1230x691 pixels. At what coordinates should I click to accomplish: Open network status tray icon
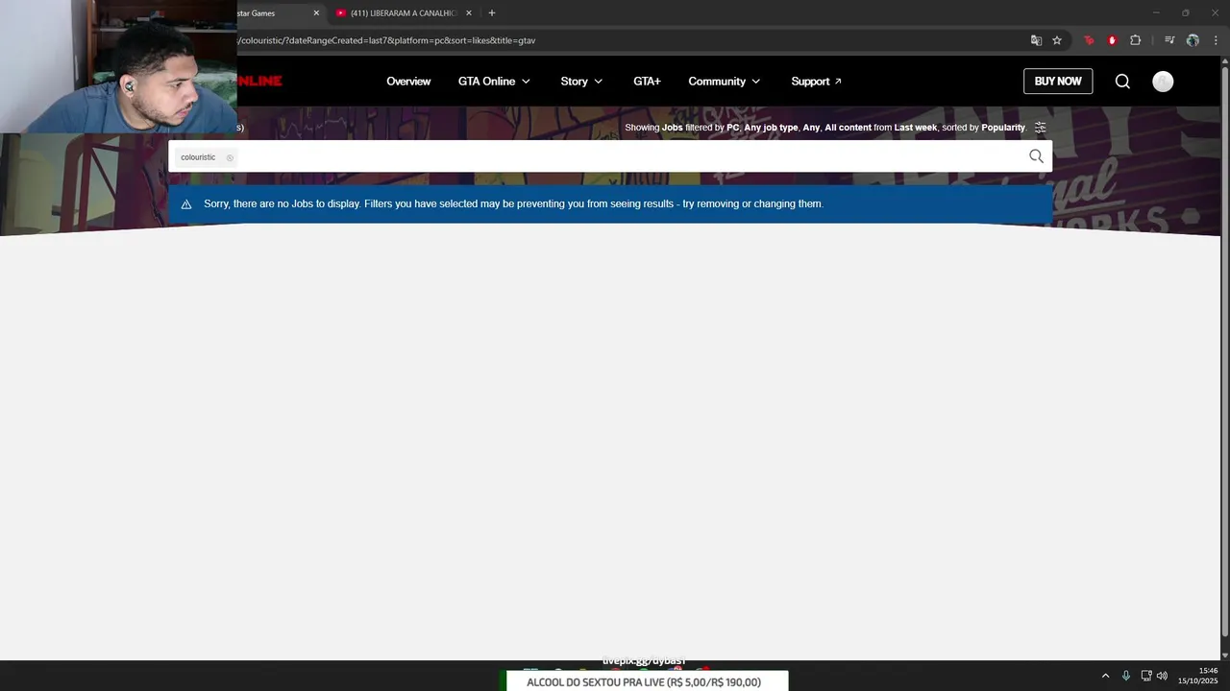(1146, 676)
